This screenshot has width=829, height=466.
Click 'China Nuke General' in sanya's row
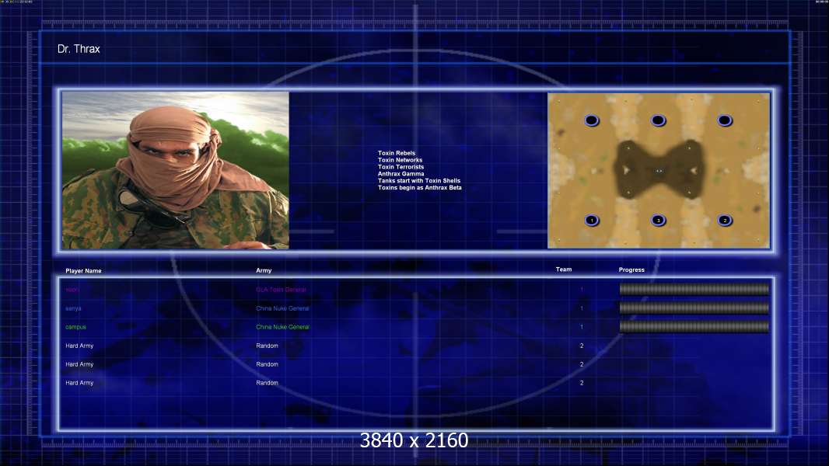[282, 308]
